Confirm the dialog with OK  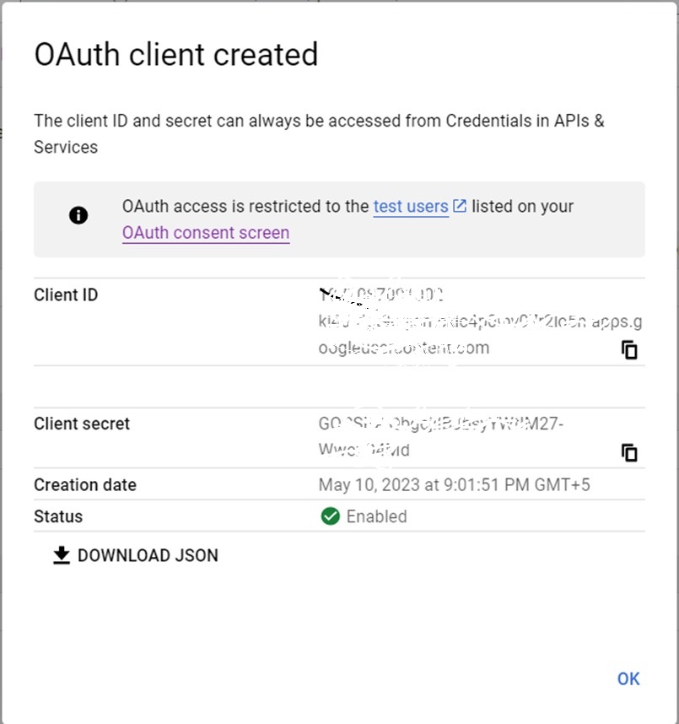pyautogui.click(x=628, y=678)
